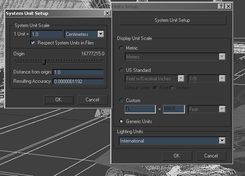Open the custom unit Feet dropdown
This screenshot has height=176, width=245.
222,109
